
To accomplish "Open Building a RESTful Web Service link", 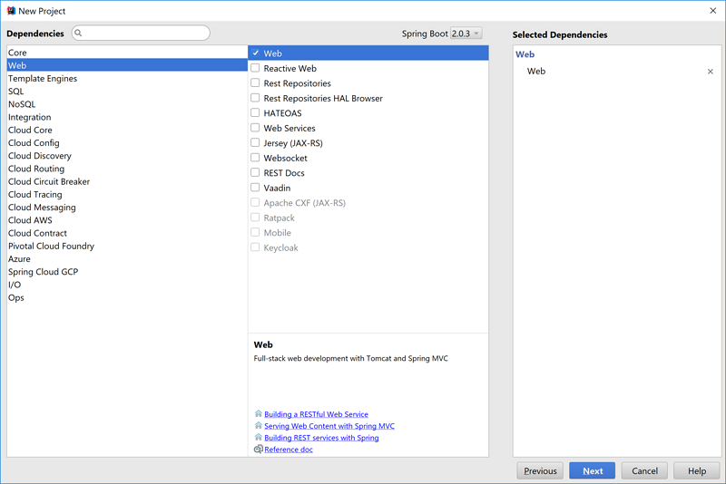I will point(316,414).
